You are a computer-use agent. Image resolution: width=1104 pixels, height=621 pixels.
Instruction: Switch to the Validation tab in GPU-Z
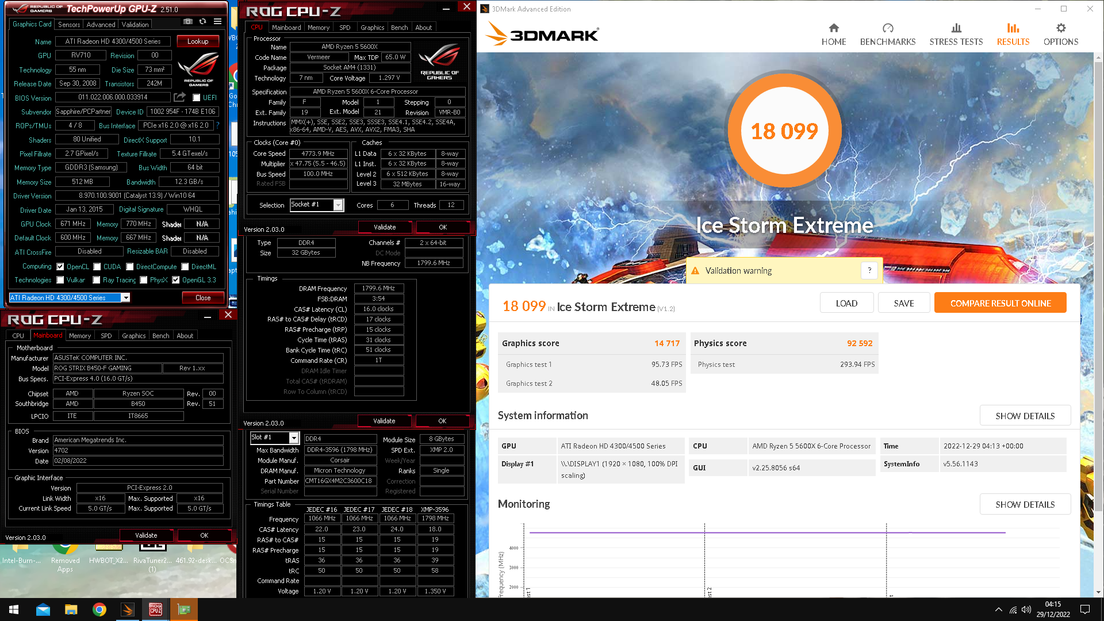coord(135,25)
